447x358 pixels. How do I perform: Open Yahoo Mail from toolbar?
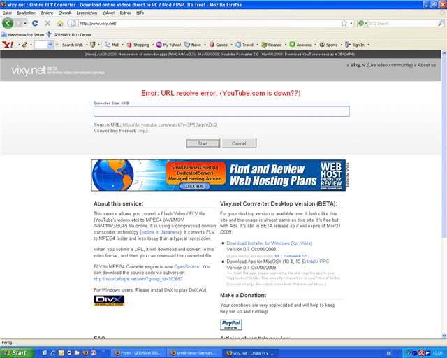coord(112,45)
